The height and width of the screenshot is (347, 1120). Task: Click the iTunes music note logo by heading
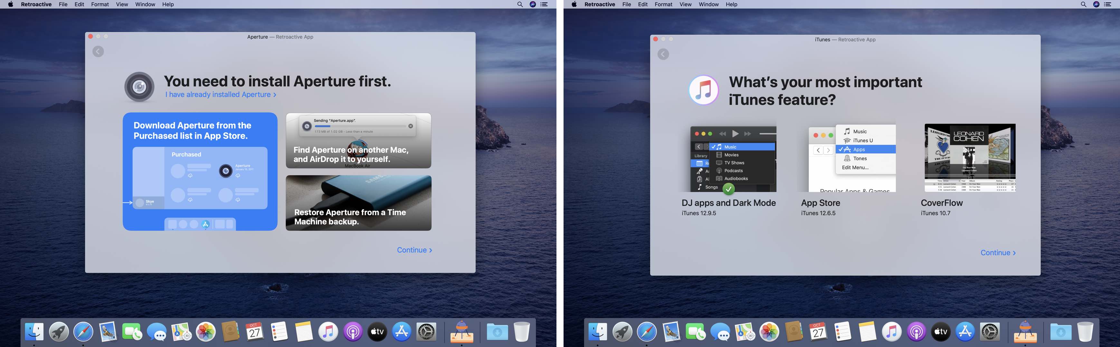[x=704, y=90]
